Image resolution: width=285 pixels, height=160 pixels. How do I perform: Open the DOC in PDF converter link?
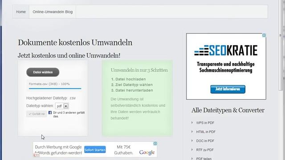pos(205,141)
